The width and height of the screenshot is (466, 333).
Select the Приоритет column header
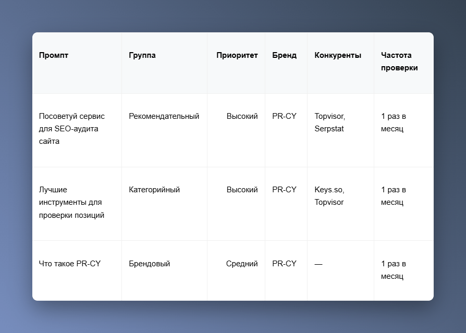pos(237,55)
